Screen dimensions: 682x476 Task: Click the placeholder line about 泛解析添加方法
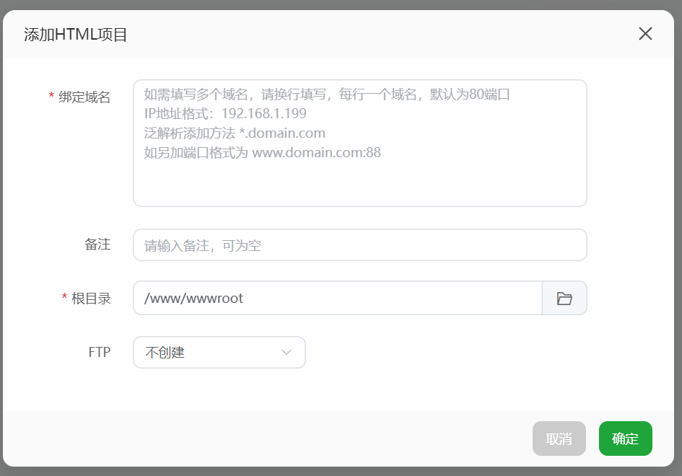[235, 133]
